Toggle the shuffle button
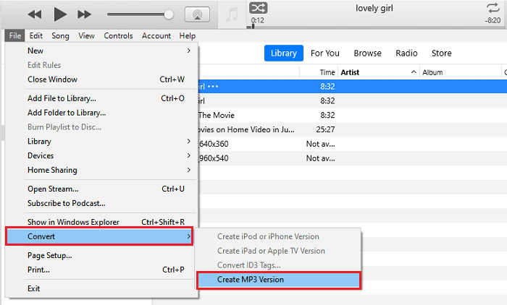The image size is (507, 305). (258, 8)
